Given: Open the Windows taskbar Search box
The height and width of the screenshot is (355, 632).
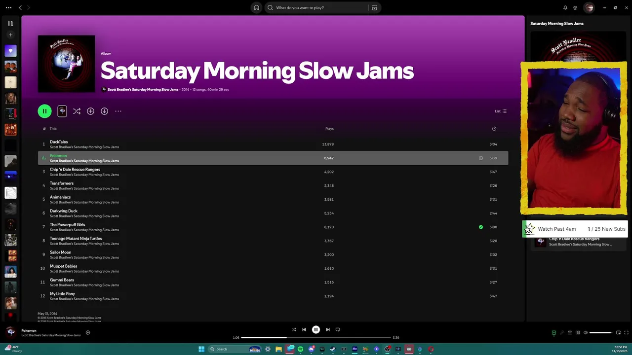Looking at the screenshot, I should 235,349.
